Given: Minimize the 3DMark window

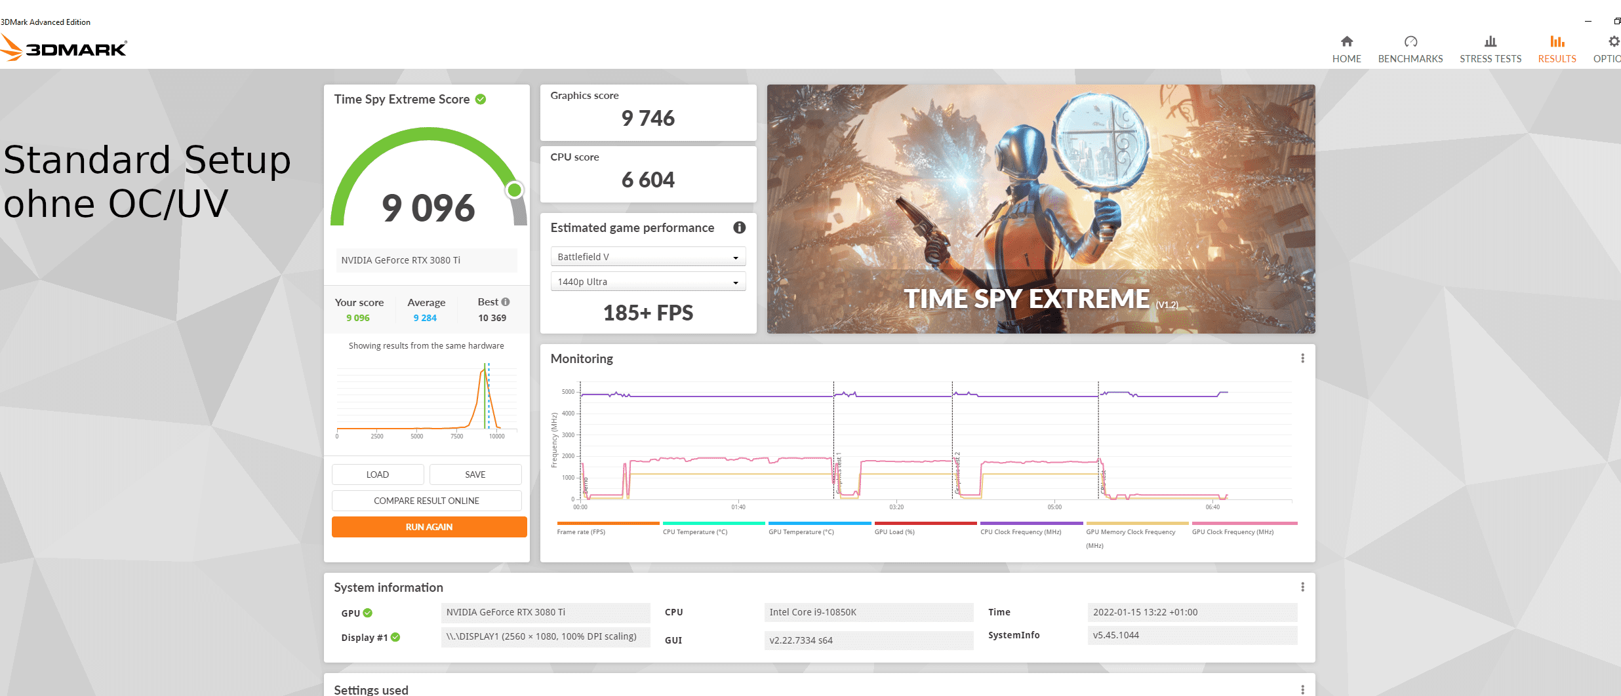Looking at the screenshot, I should [x=1588, y=22].
